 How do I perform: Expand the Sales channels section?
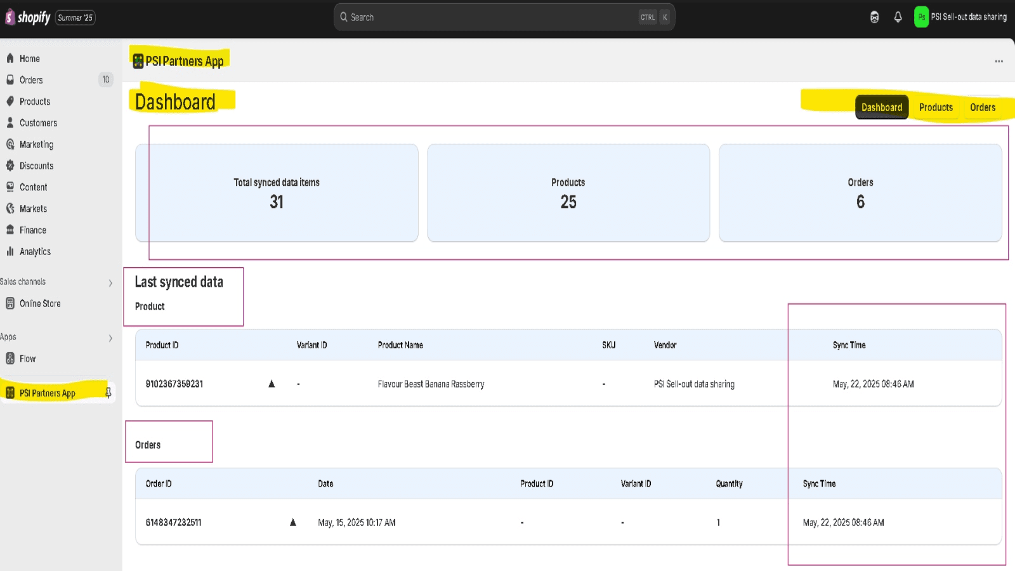110,283
